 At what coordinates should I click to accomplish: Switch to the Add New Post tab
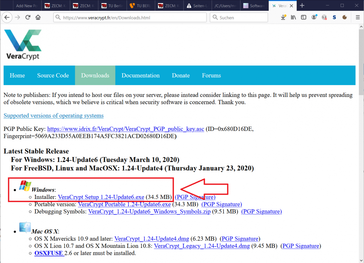(x=26, y=6)
